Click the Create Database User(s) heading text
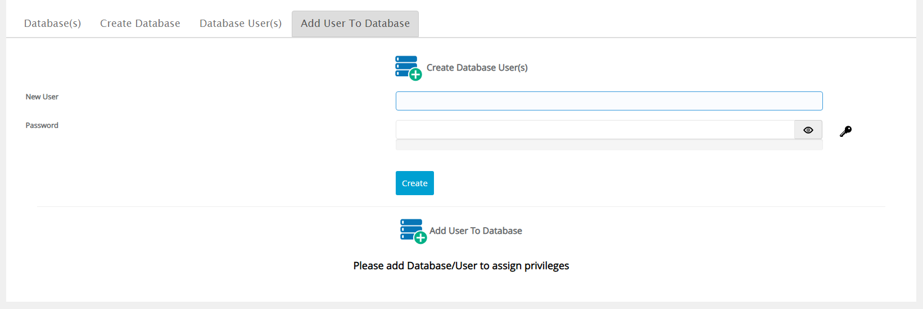Image resolution: width=923 pixels, height=309 pixels. tap(477, 67)
